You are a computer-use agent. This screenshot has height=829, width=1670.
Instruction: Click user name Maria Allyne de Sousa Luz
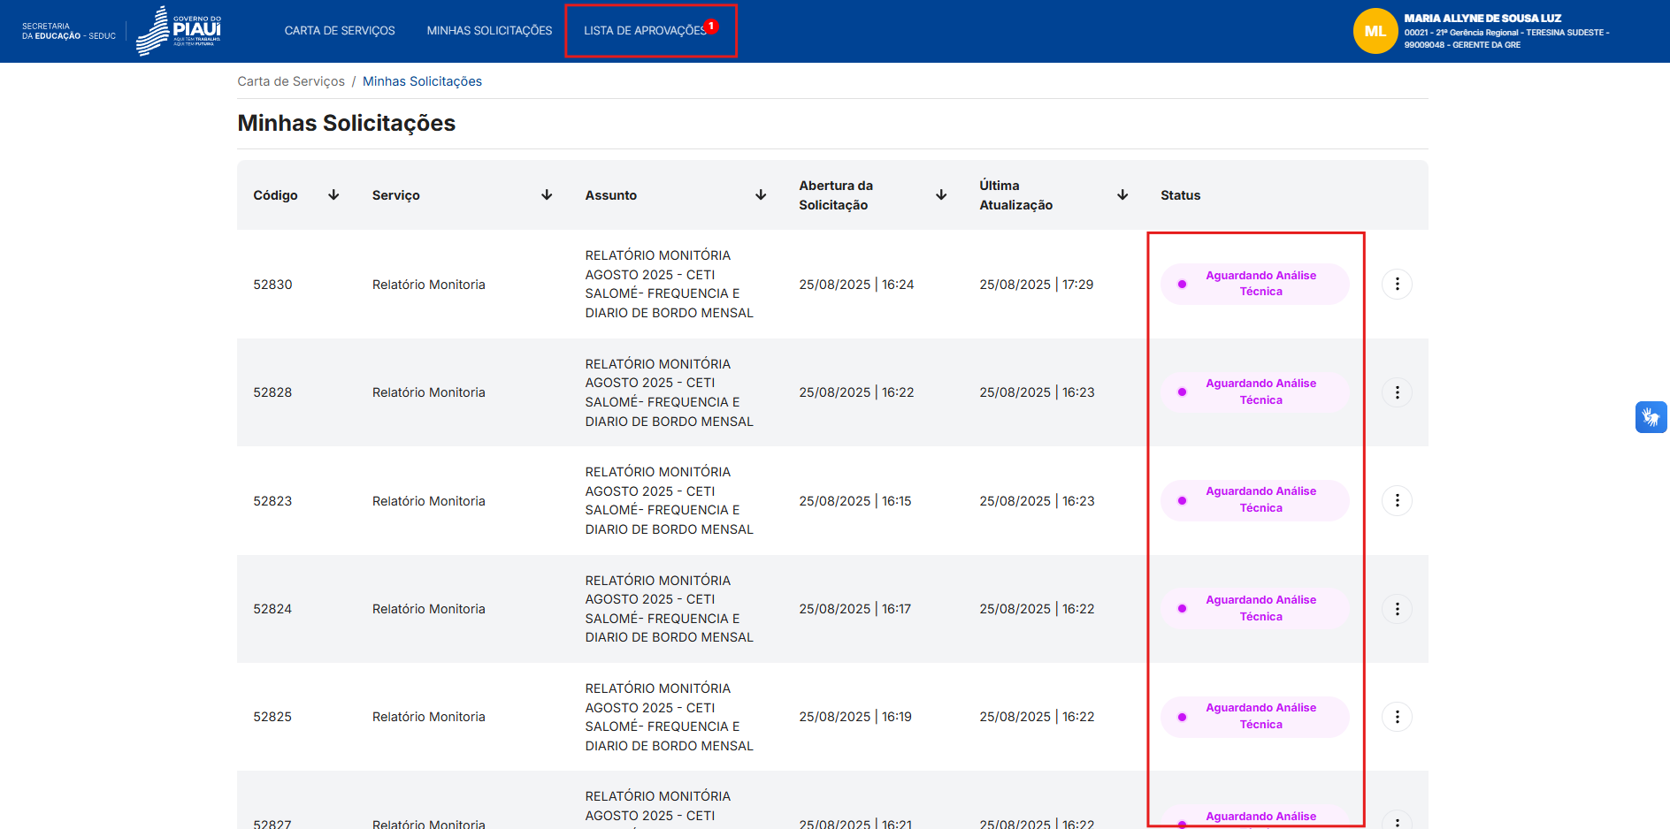pos(1482,18)
